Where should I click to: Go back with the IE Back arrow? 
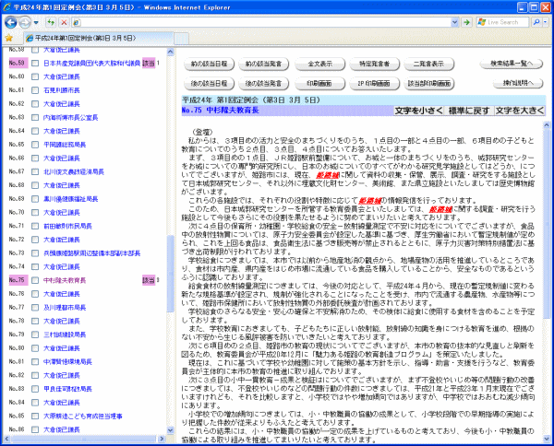click(10, 22)
